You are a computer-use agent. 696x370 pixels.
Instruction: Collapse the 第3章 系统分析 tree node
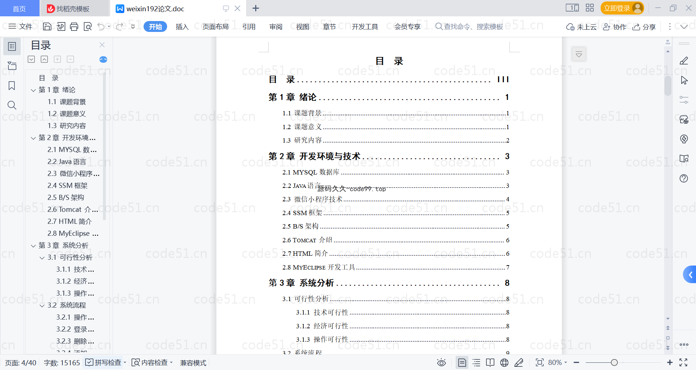click(33, 246)
